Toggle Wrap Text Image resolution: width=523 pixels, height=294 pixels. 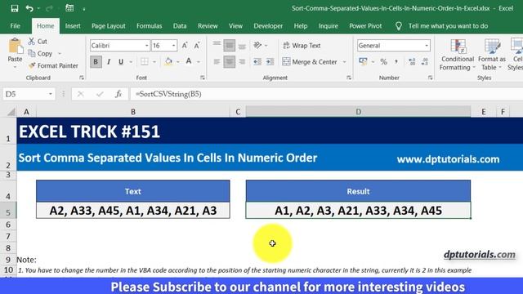click(302, 46)
